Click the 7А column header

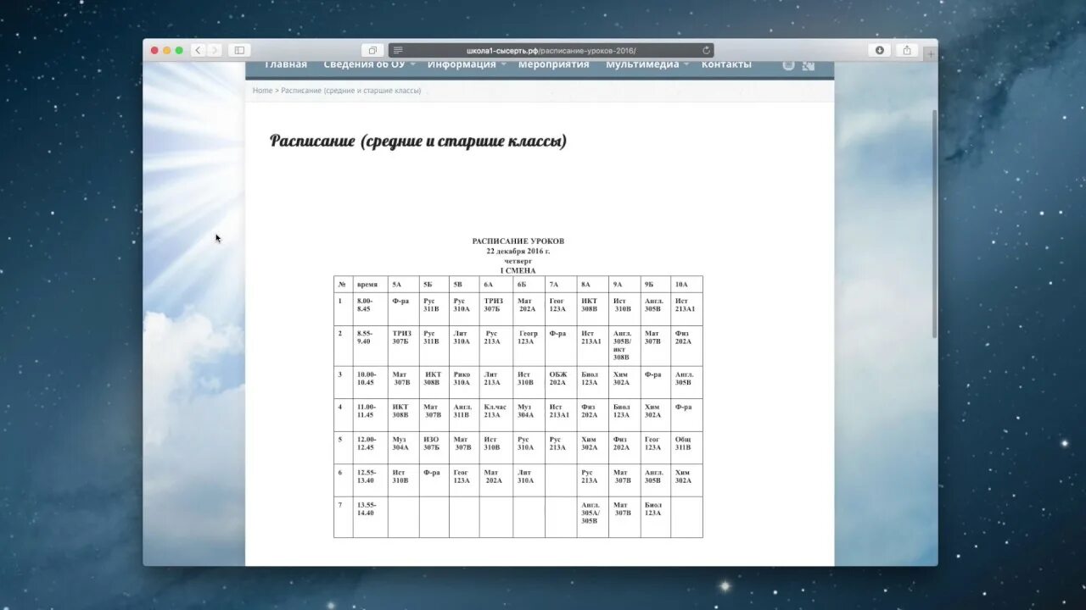[x=561, y=285]
